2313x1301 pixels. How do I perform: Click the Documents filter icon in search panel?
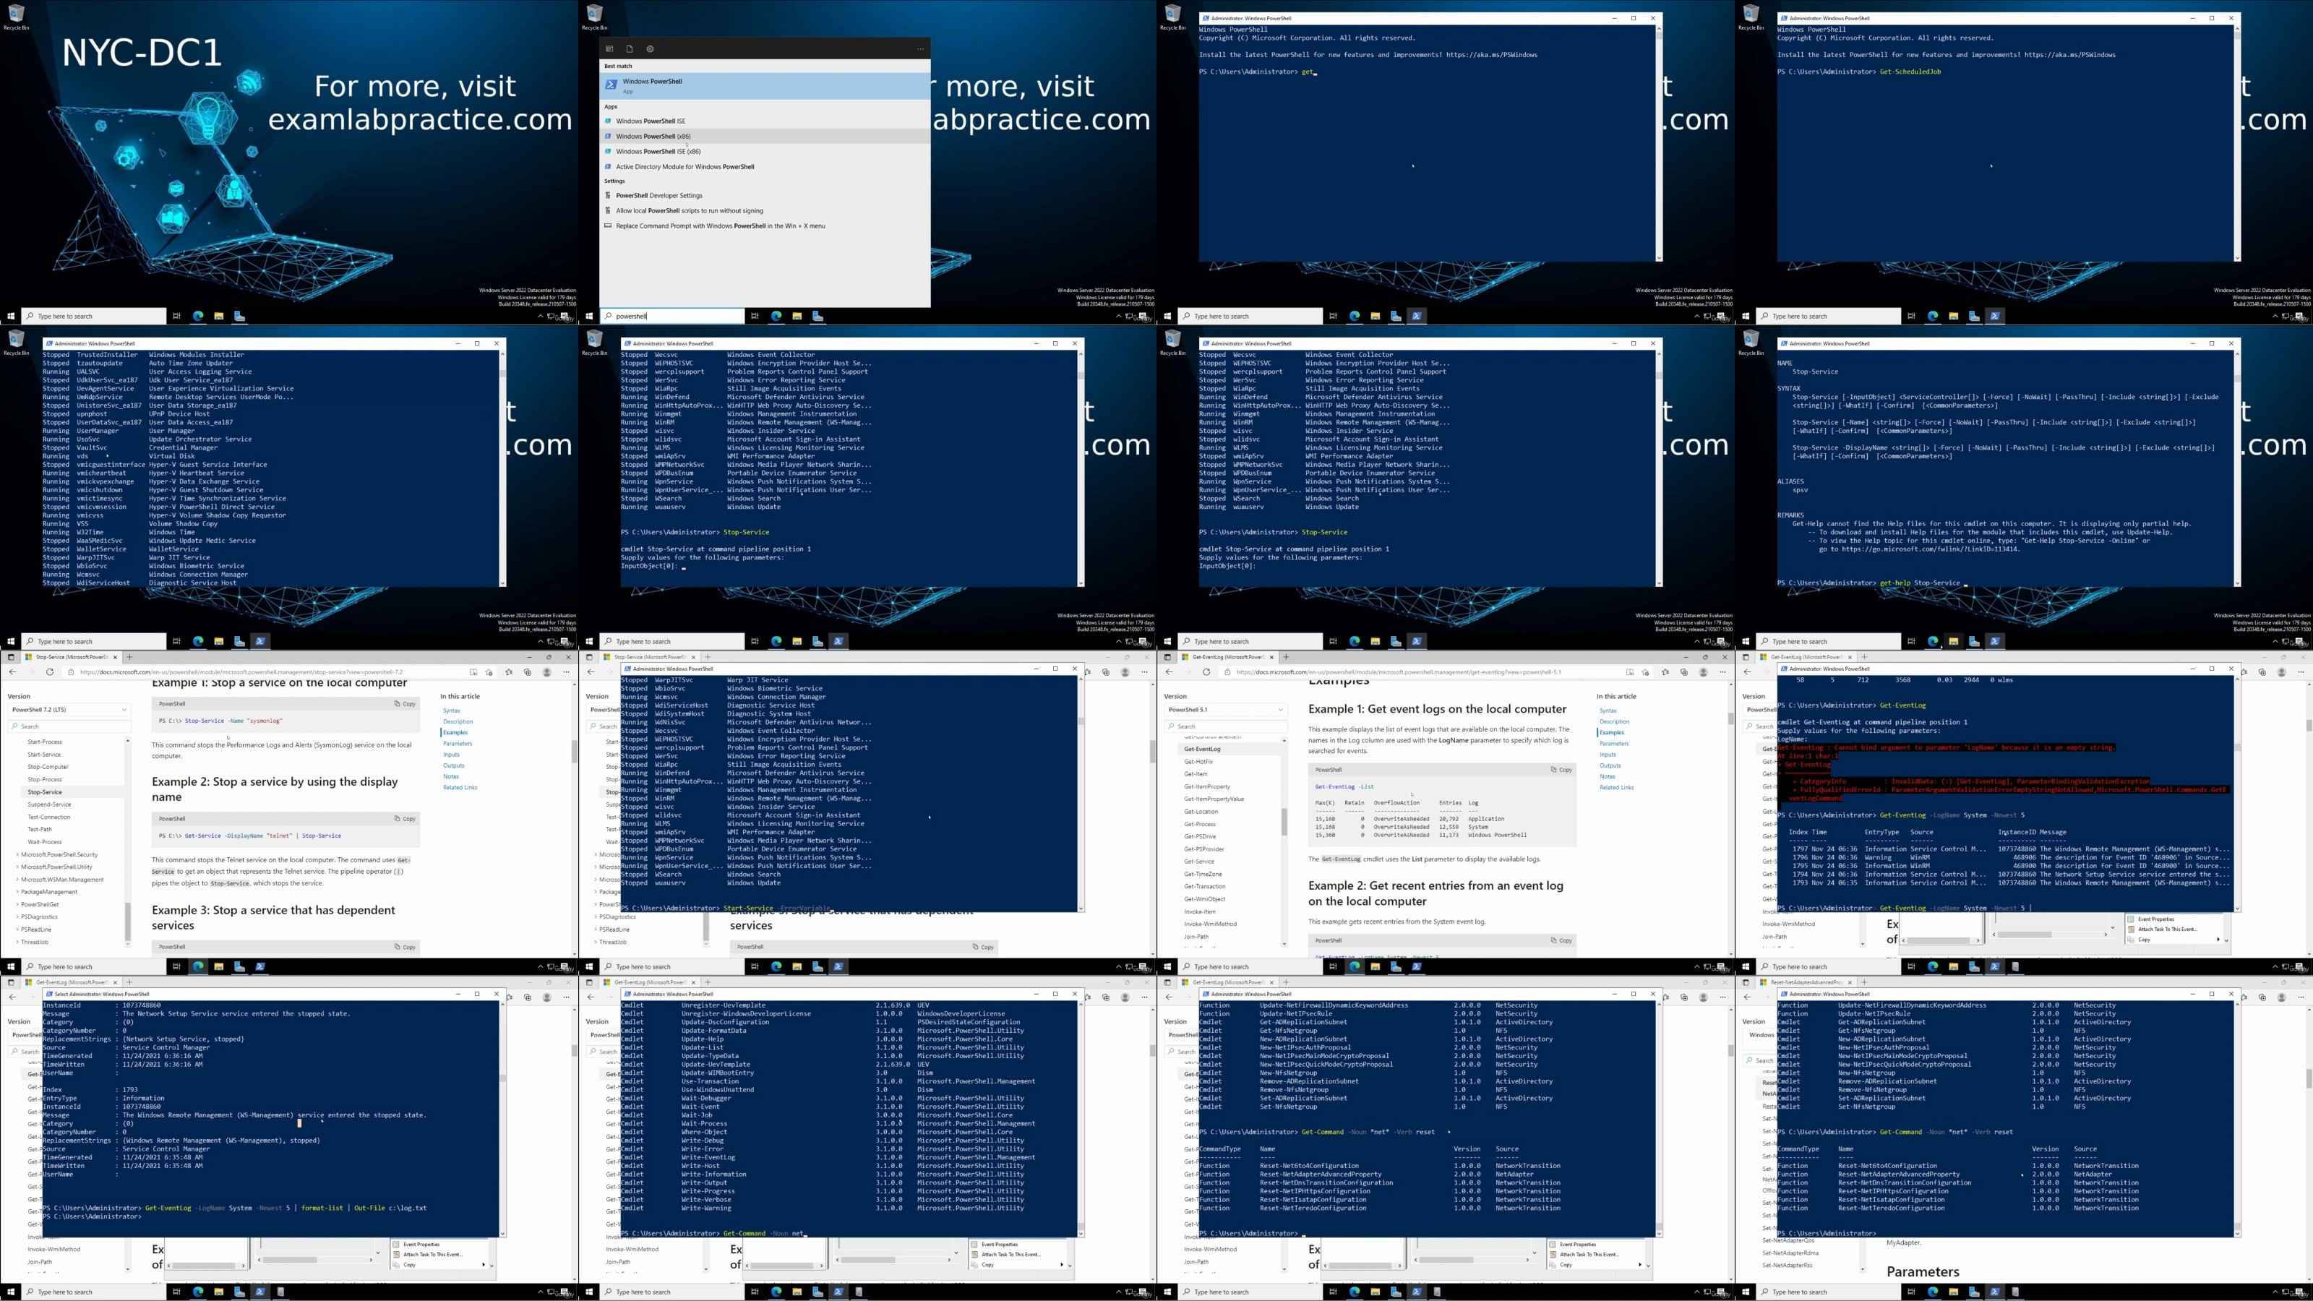click(x=630, y=49)
